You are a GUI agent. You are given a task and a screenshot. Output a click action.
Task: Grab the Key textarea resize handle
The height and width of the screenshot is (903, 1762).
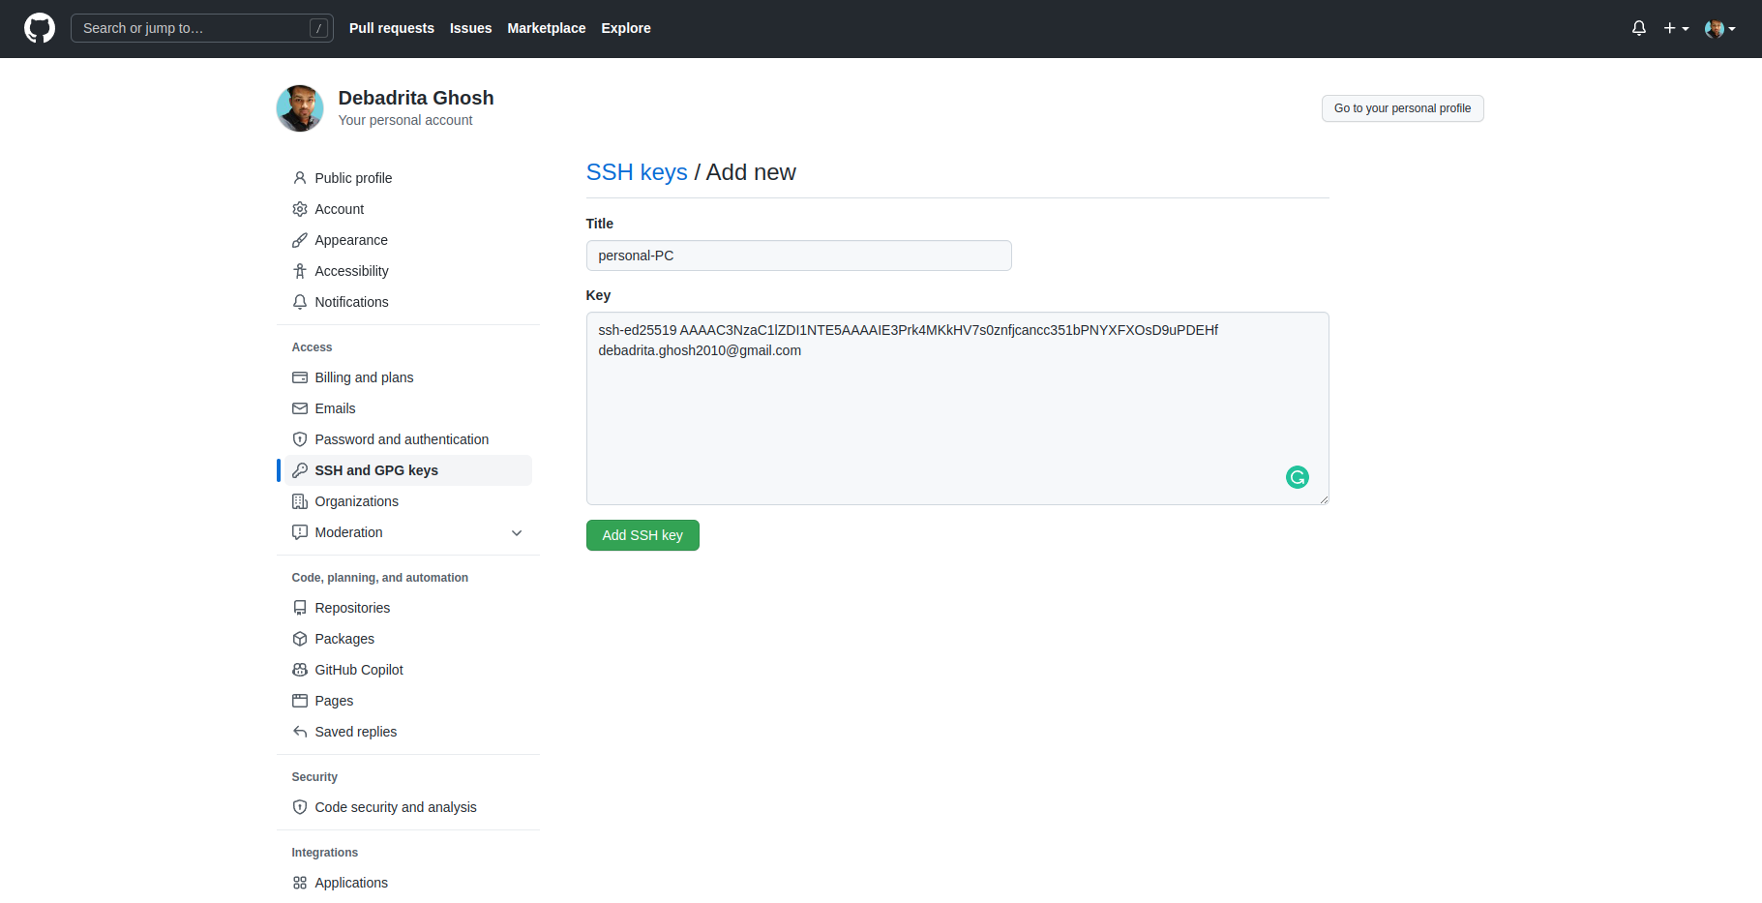1324,499
